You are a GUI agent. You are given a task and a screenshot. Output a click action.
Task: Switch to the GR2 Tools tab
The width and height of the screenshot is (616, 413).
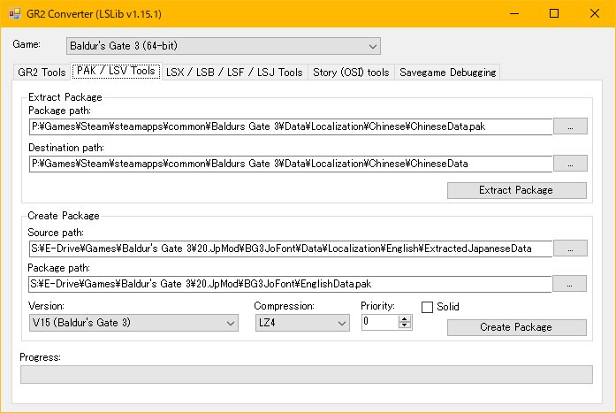(42, 73)
